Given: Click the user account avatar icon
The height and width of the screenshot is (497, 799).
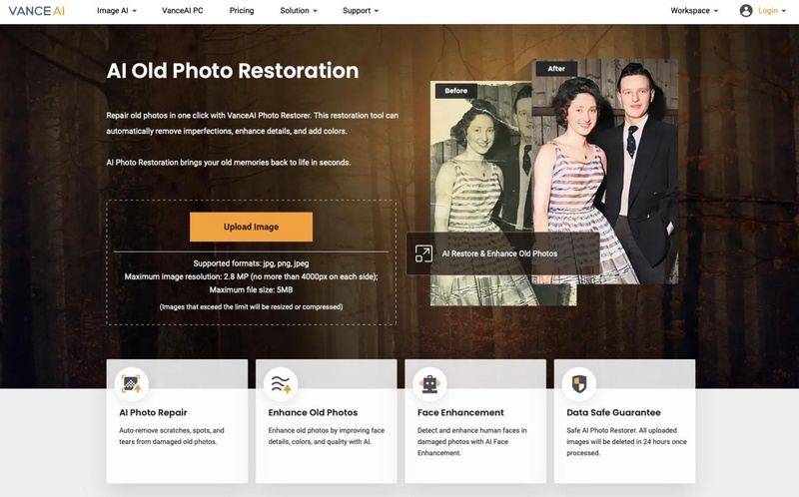Looking at the screenshot, I should pyautogui.click(x=746, y=11).
